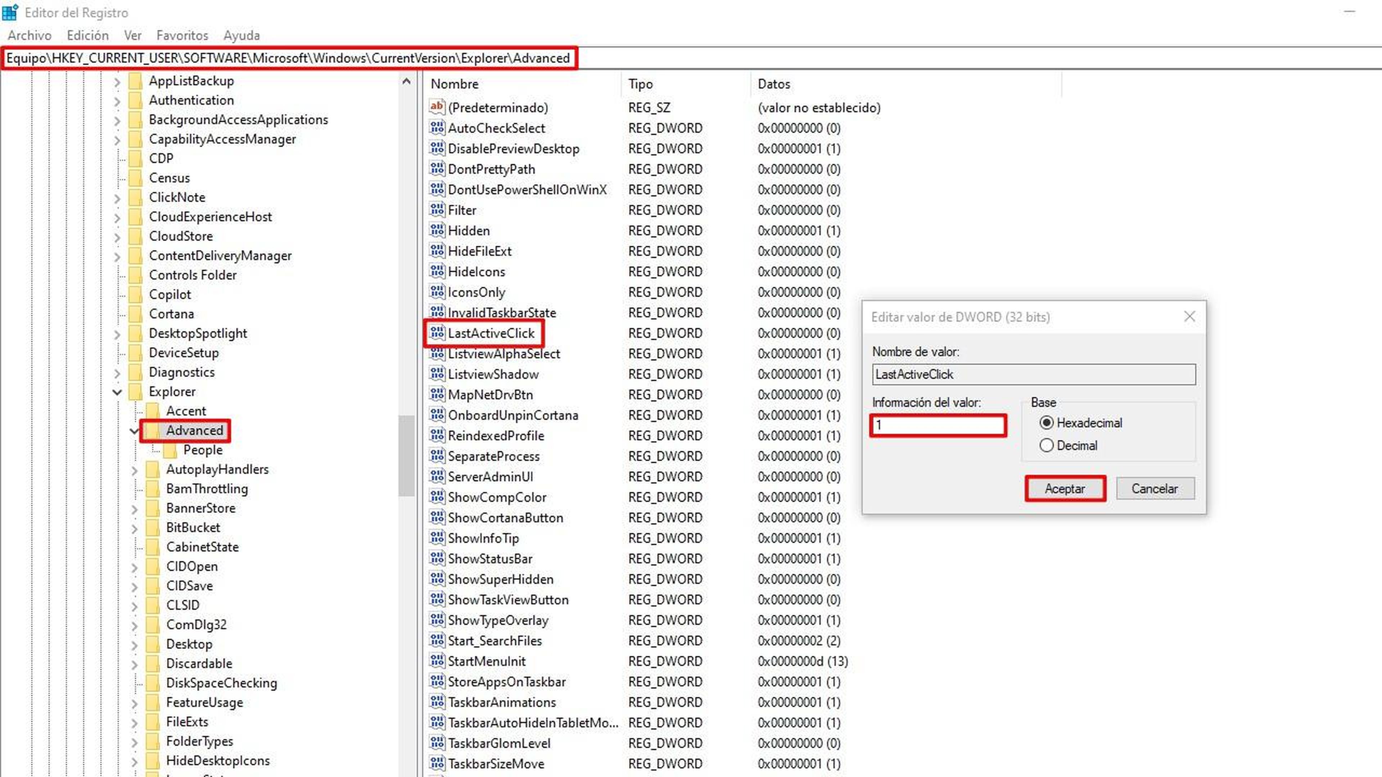Click the Nombre de valor field
The height and width of the screenshot is (777, 1382).
click(1034, 374)
